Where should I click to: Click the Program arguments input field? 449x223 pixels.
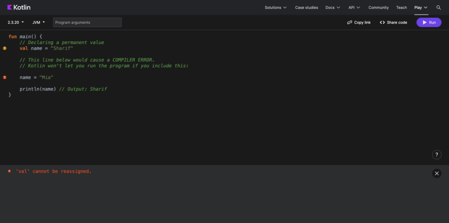click(87, 22)
